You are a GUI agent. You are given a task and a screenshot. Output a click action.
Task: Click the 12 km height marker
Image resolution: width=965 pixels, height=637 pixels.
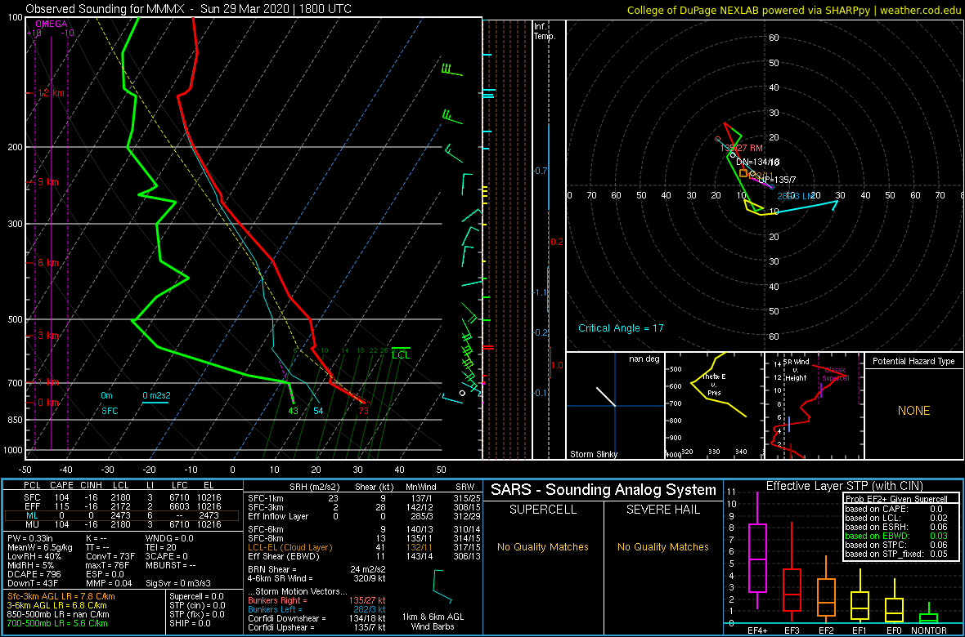point(49,93)
